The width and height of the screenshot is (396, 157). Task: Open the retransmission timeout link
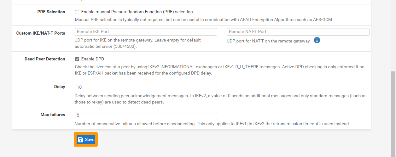(x=295, y=124)
